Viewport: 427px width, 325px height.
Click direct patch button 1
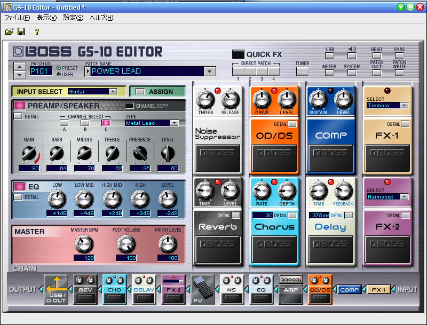pyautogui.click(x=238, y=72)
